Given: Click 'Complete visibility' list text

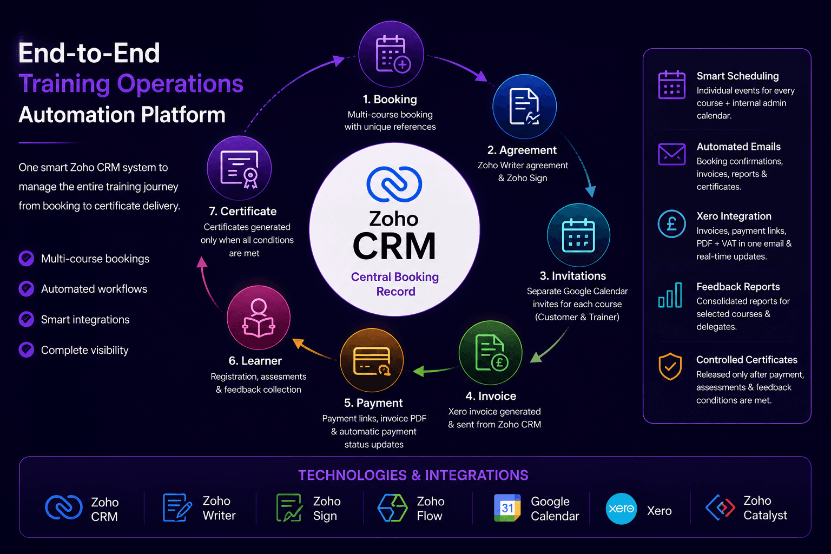Looking at the screenshot, I should coord(85,350).
